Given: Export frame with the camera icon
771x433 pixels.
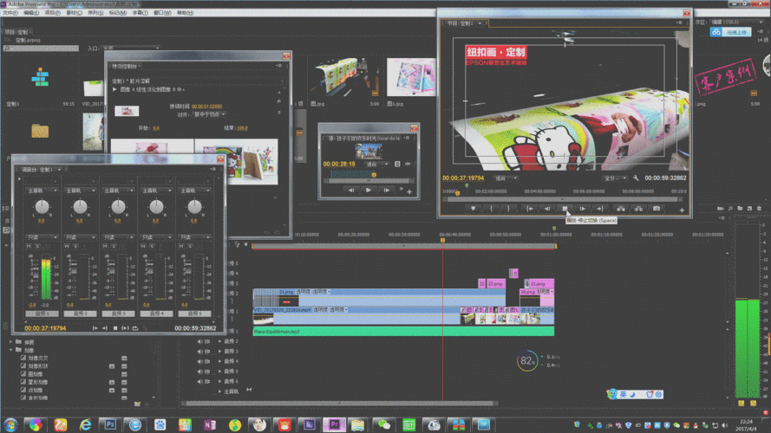Looking at the screenshot, I should pos(657,209).
